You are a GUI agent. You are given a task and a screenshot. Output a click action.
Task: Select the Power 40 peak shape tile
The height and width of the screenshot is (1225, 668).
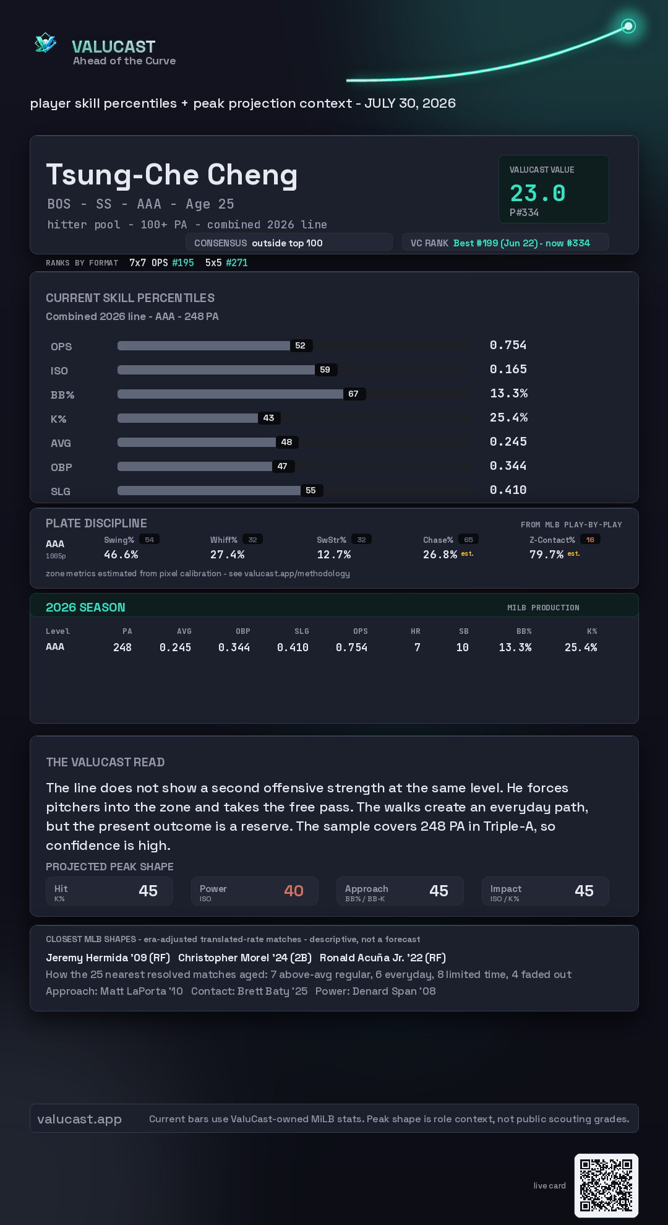click(255, 891)
